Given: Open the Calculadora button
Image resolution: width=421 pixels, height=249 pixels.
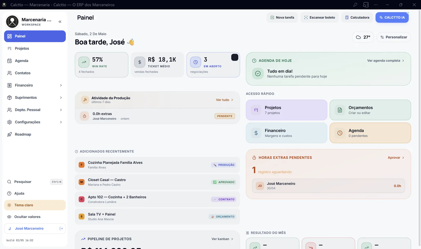Looking at the screenshot, I should click(x=357, y=17).
